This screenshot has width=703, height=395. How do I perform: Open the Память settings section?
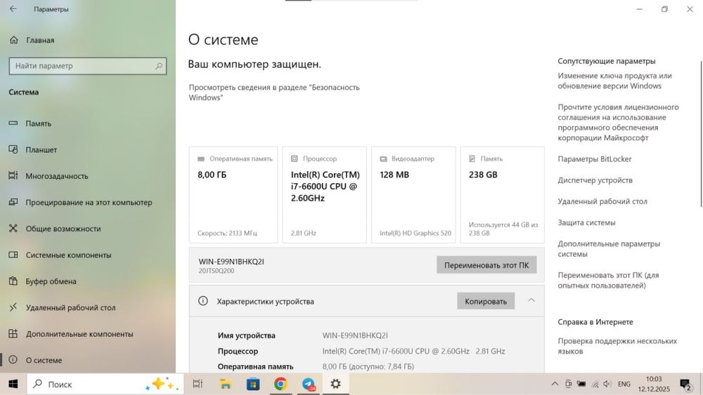coord(88,123)
